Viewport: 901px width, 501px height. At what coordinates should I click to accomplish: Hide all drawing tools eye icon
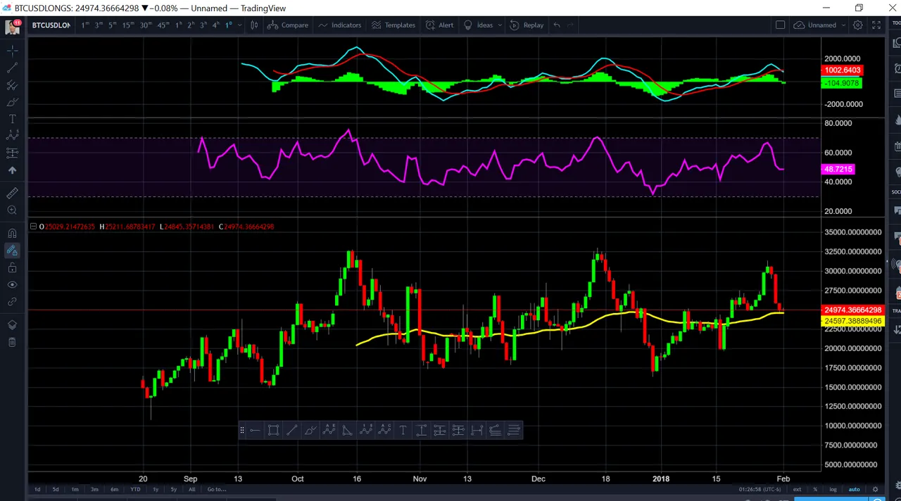[x=12, y=284]
